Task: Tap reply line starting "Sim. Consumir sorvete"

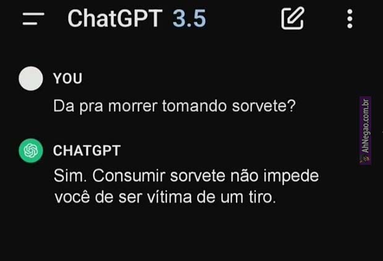Action: pyautogui.click(x=186, y=176)
